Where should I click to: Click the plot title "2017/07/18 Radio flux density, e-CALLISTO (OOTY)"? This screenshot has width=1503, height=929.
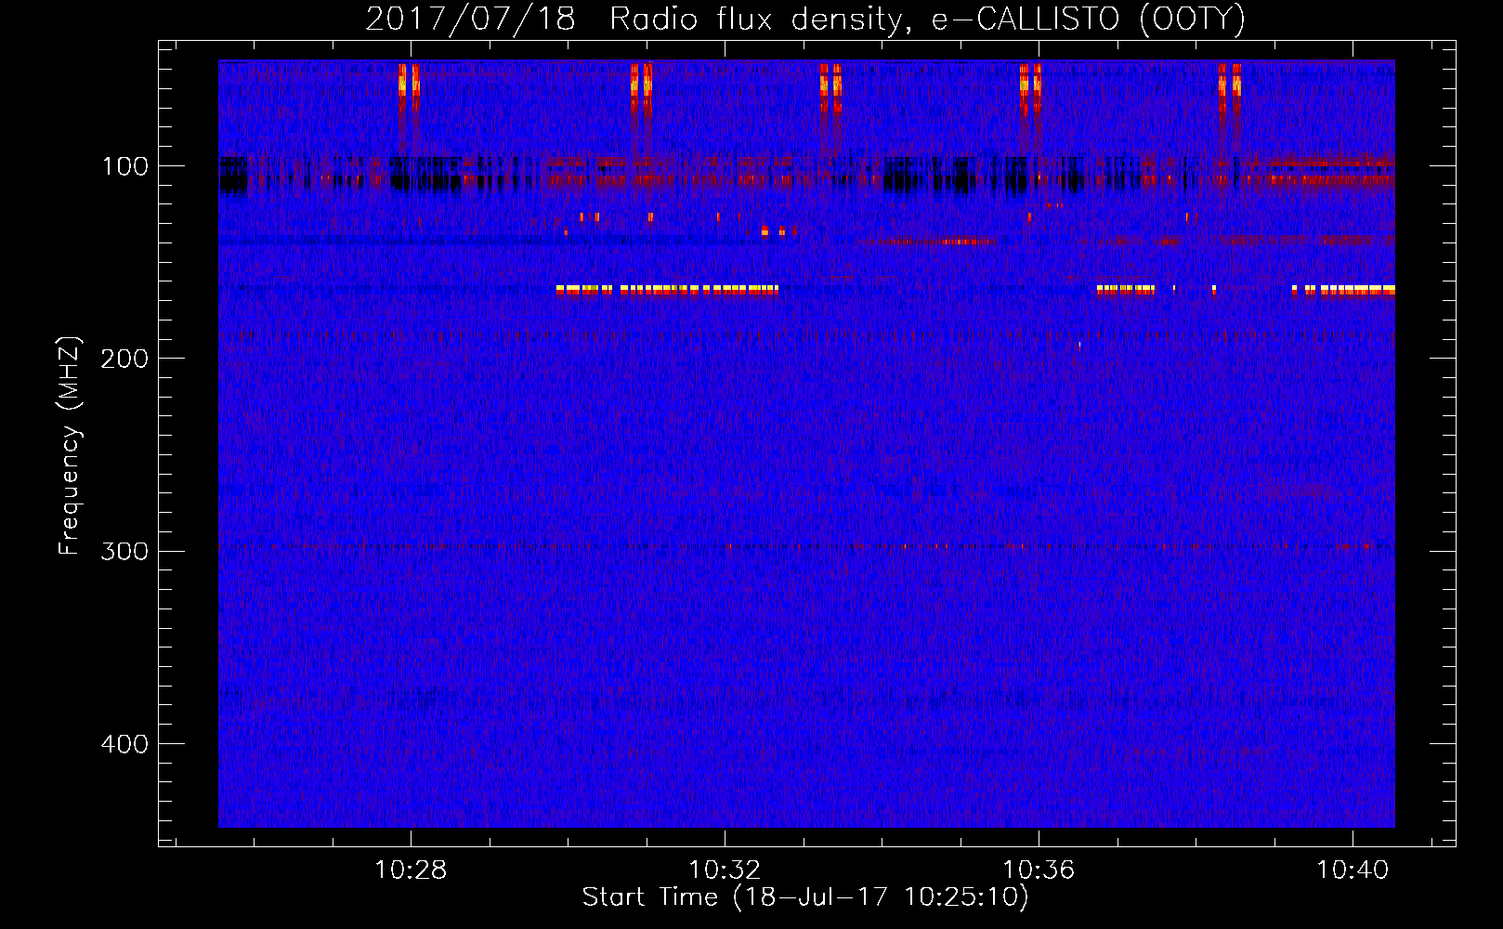coord(805,19)
